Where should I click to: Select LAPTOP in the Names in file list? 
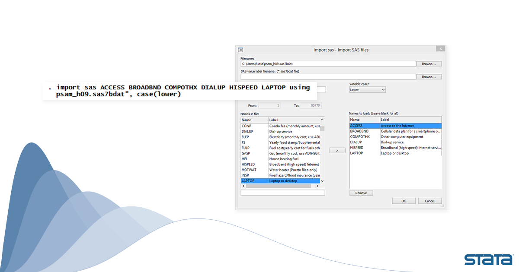coord(280,181)
